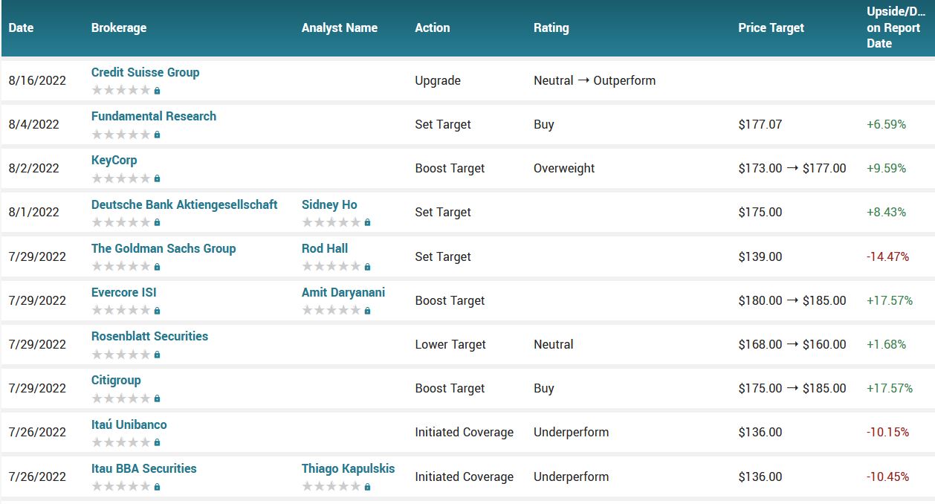Click the lock icon under Itau BBA Securities
This screenshot has height=504, width=935.
[157, 487]
